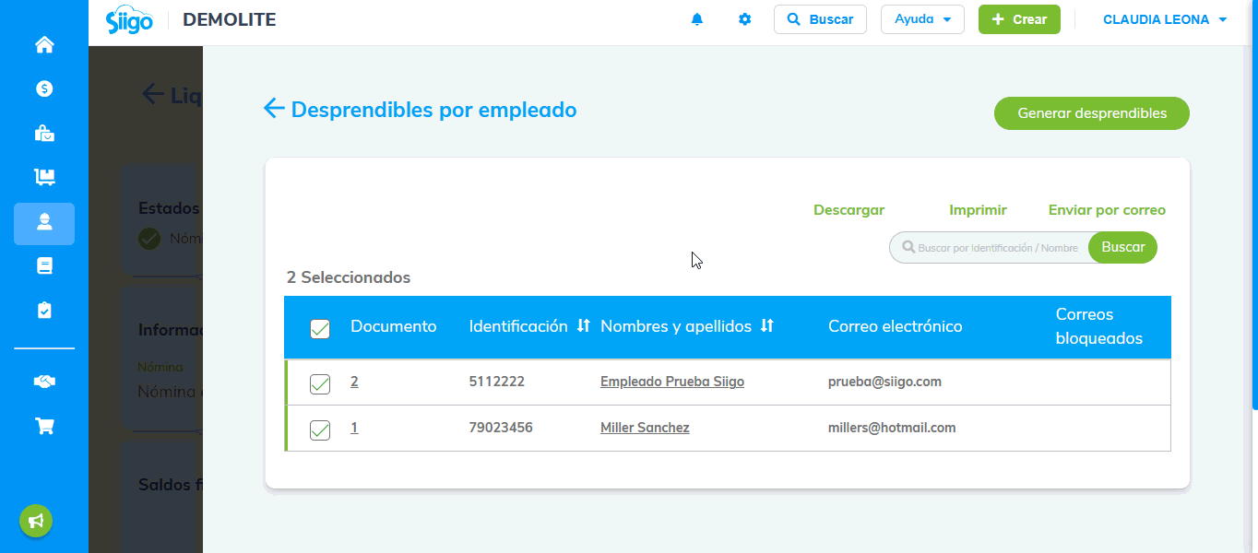Open the settings gear icon
The image size is (1258, 553).
[x=745, y=19]
